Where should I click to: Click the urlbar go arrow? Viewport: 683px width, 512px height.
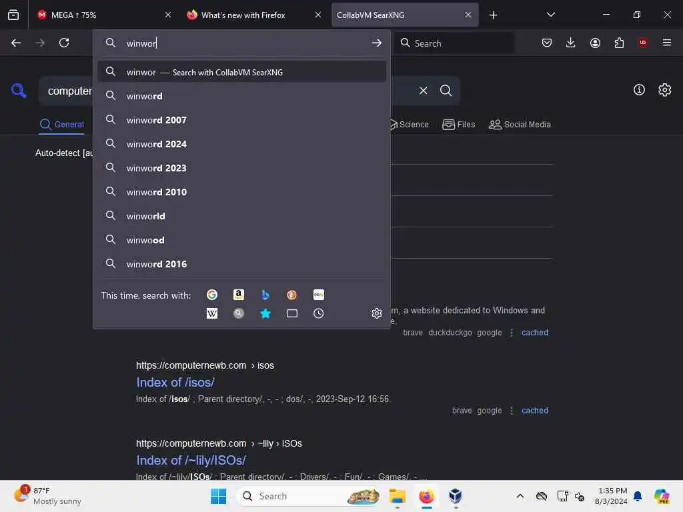click(377, 43)
